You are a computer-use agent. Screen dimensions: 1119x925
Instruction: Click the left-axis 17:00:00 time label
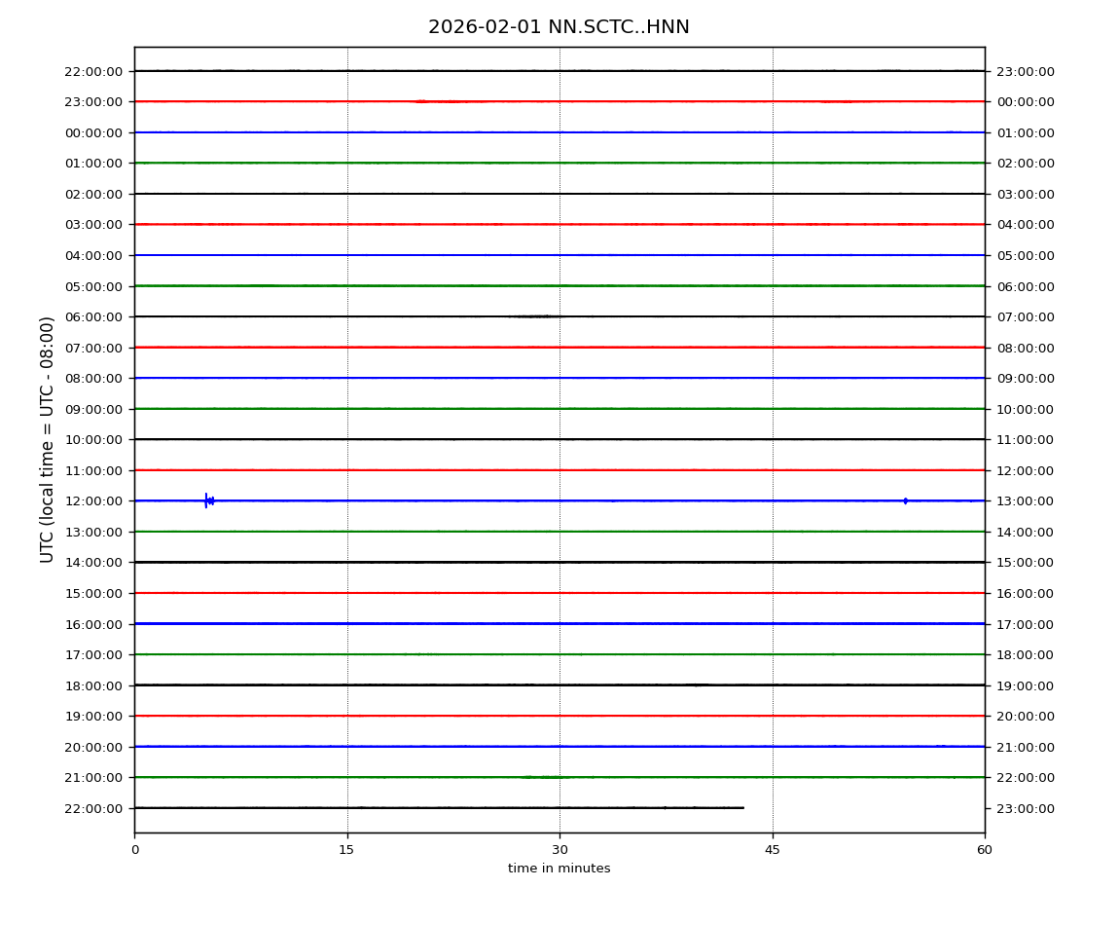pos(93,654)
